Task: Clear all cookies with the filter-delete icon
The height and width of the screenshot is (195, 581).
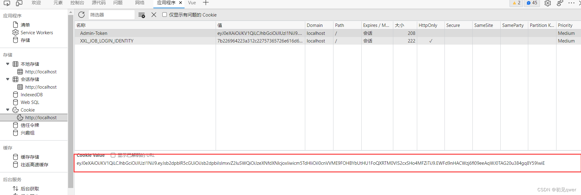Action: [141, 15]
